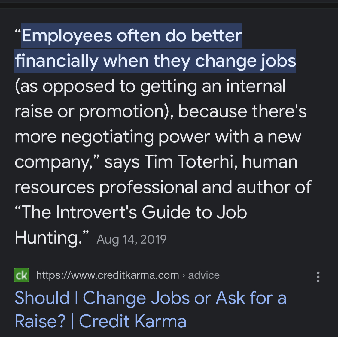Click resources professional and author of line
This screenshot has height=337, width=338.
pyautogui.click(x=163, y=187)
